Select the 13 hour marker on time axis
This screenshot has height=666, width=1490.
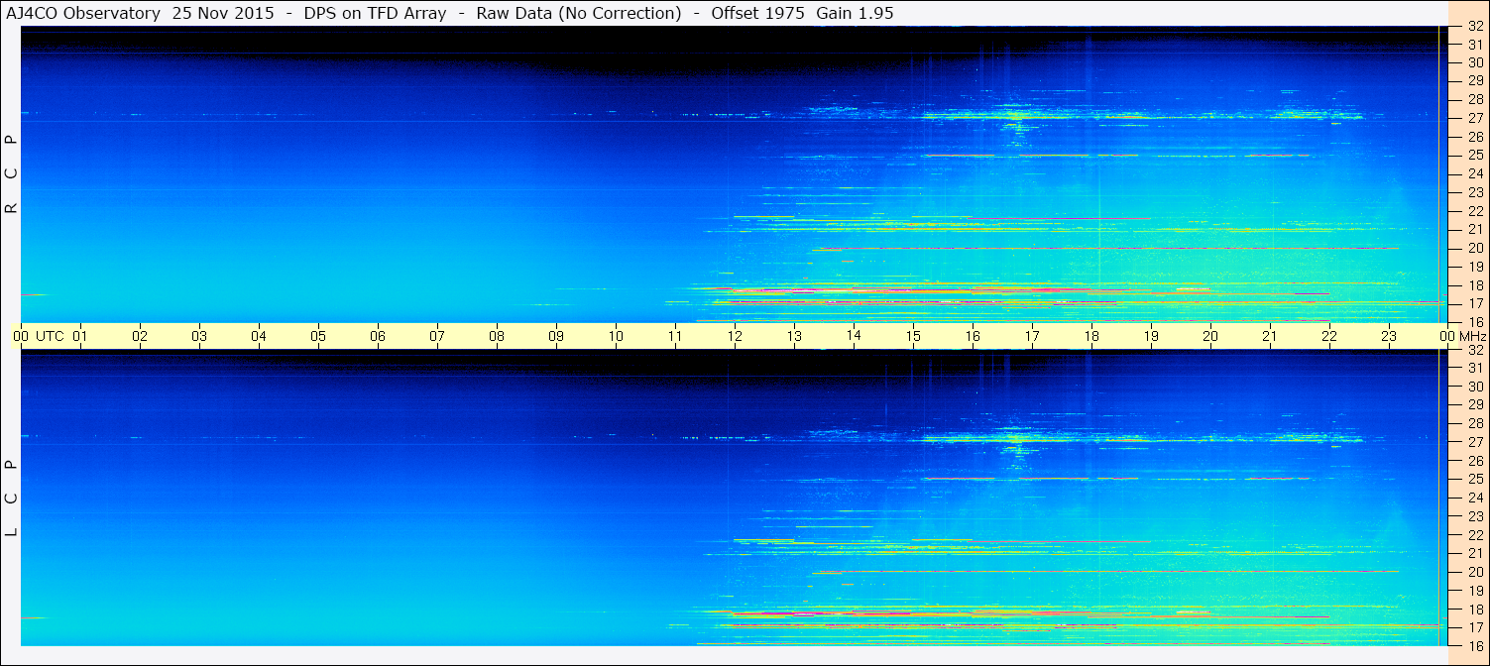794,336
